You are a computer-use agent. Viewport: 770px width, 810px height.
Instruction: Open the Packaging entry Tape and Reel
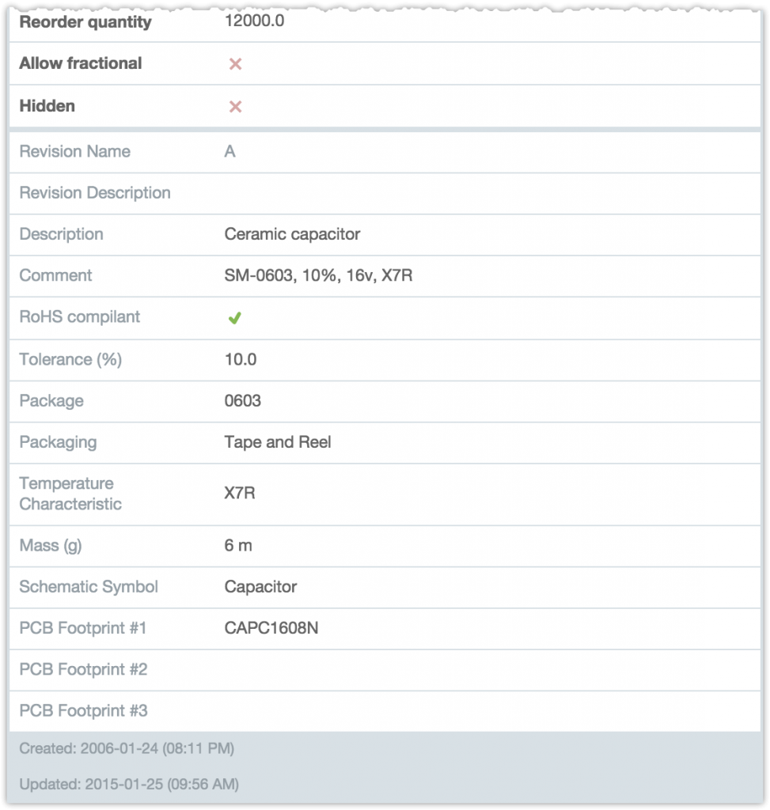tap(277, 442)
